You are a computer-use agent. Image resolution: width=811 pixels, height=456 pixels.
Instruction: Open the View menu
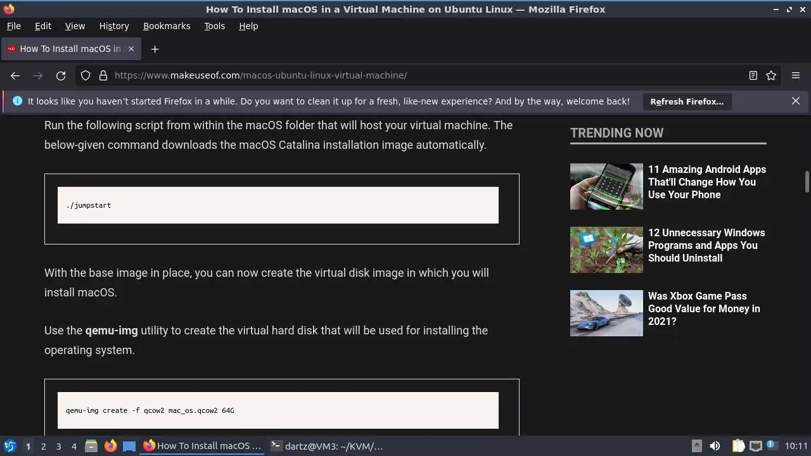75,26
